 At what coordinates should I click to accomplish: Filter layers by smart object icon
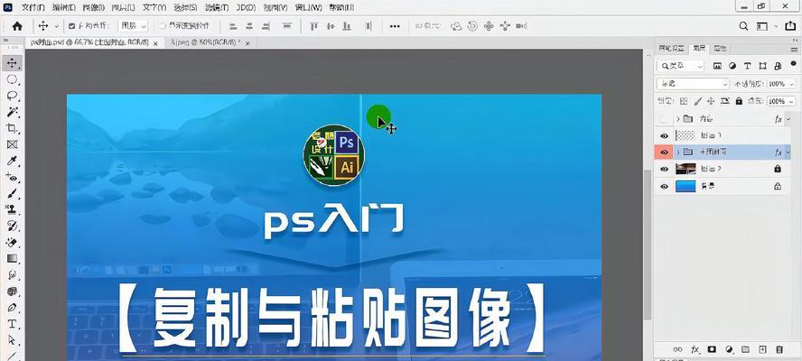(778, 66)
